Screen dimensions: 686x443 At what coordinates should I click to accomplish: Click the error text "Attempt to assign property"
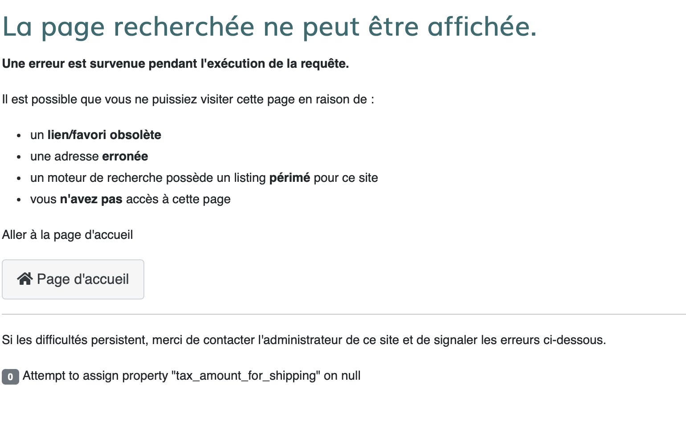pyautogui.click(x=95, y=376)
